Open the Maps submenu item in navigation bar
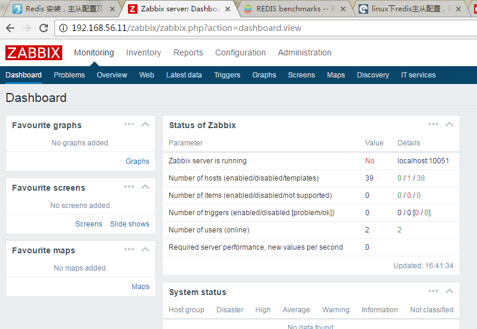477x329 pixels. pos(336,75)
